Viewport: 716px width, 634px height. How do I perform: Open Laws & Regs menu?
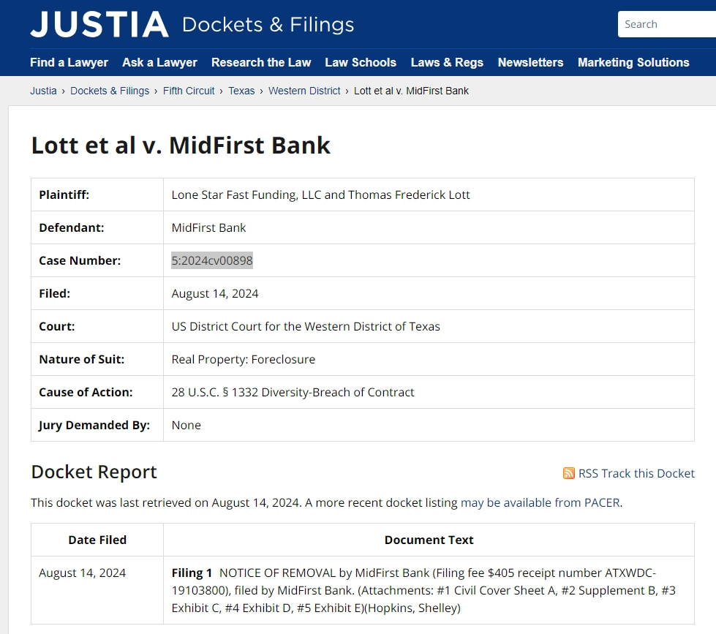pos(447,63)
